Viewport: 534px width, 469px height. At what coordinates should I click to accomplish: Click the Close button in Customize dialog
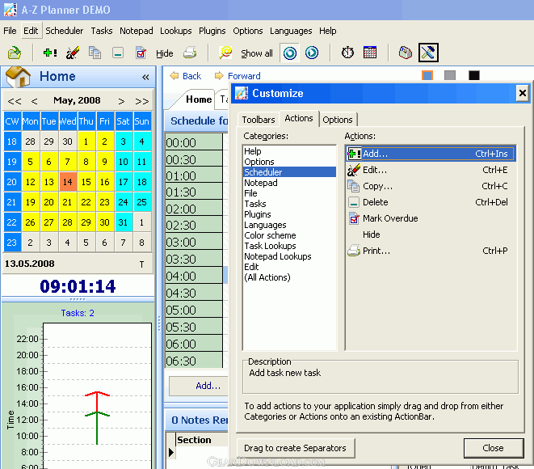coord(493,448)
